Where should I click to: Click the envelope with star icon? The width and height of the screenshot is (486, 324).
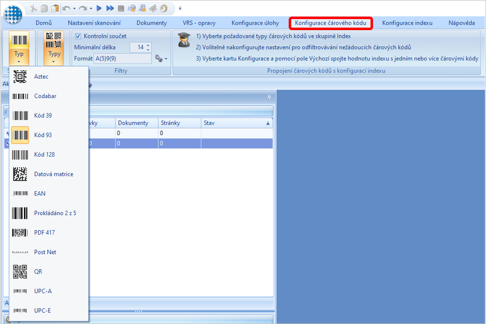click(x=132, y=9)
